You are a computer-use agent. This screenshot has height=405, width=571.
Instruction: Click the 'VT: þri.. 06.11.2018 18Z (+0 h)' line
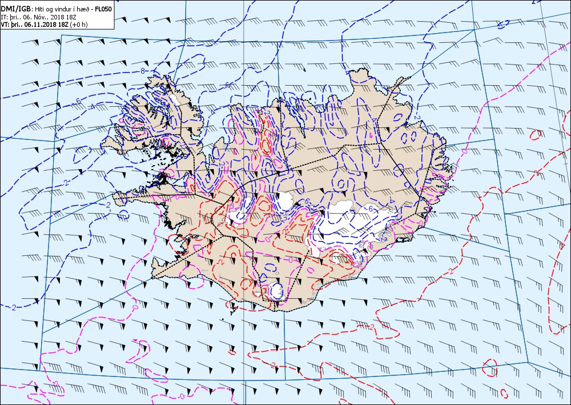[44, 25]
